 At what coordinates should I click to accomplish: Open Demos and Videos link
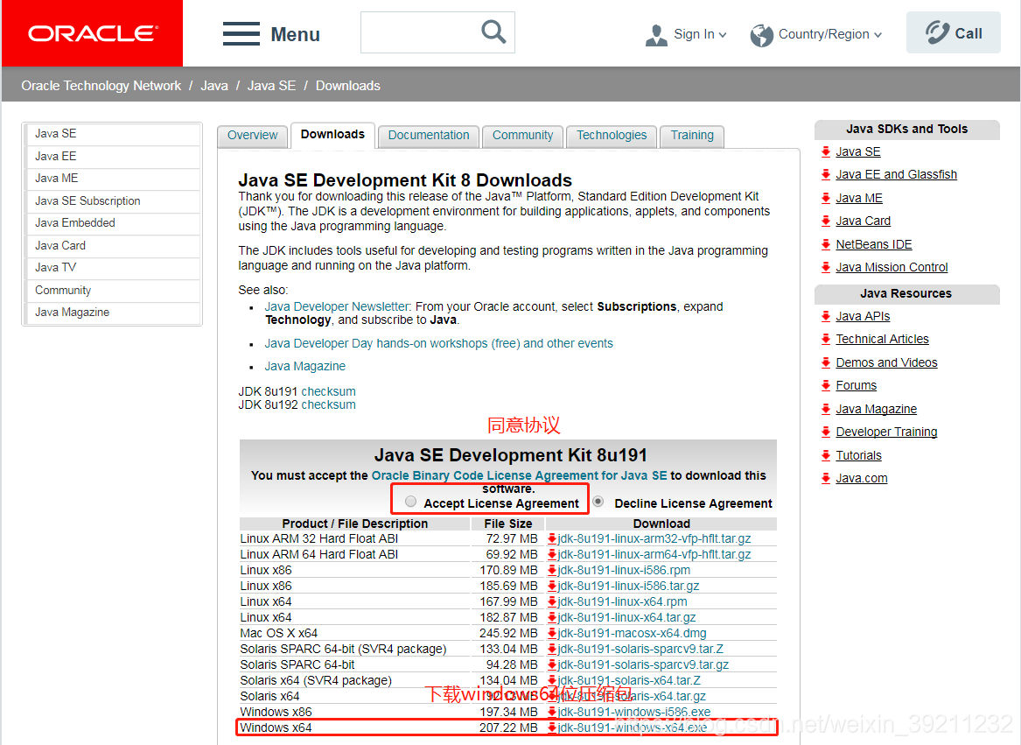click(886, 362)
